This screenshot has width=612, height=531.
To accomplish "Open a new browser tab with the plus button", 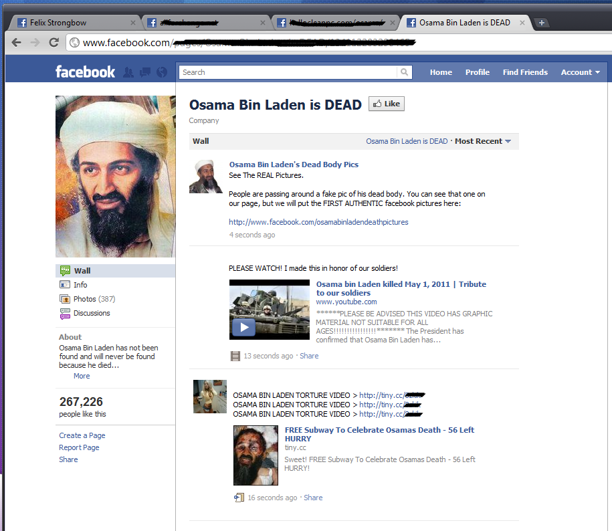I will (541, 23).
